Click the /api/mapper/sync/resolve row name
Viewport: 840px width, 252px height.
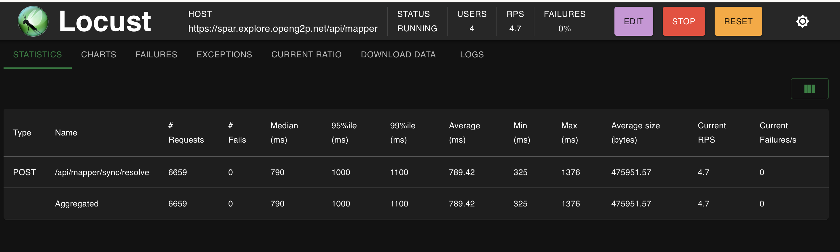(102, 172)
